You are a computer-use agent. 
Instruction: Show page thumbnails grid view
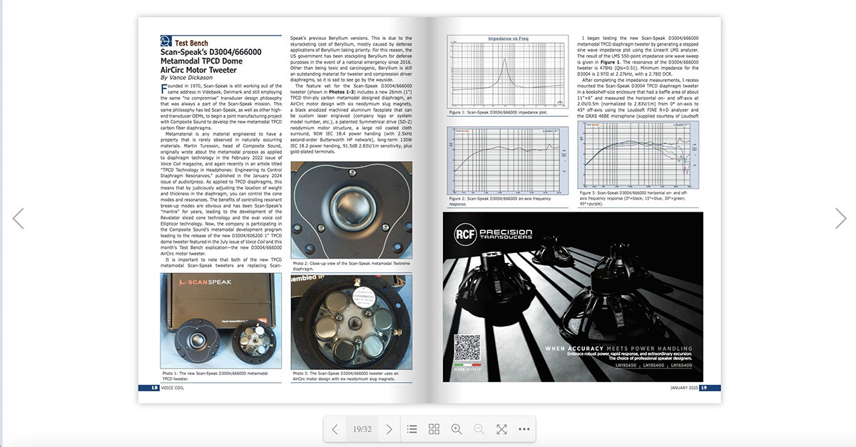(x=434, y=429)
